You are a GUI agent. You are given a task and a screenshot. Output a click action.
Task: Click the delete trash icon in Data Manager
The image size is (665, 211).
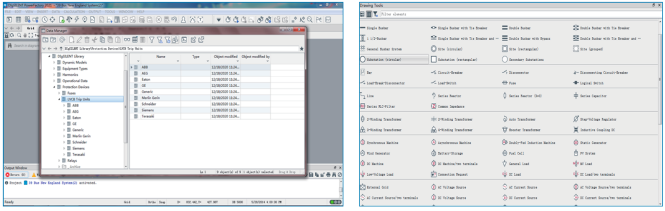87,39
